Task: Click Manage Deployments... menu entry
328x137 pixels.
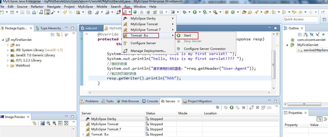Action: click(149, 51)
